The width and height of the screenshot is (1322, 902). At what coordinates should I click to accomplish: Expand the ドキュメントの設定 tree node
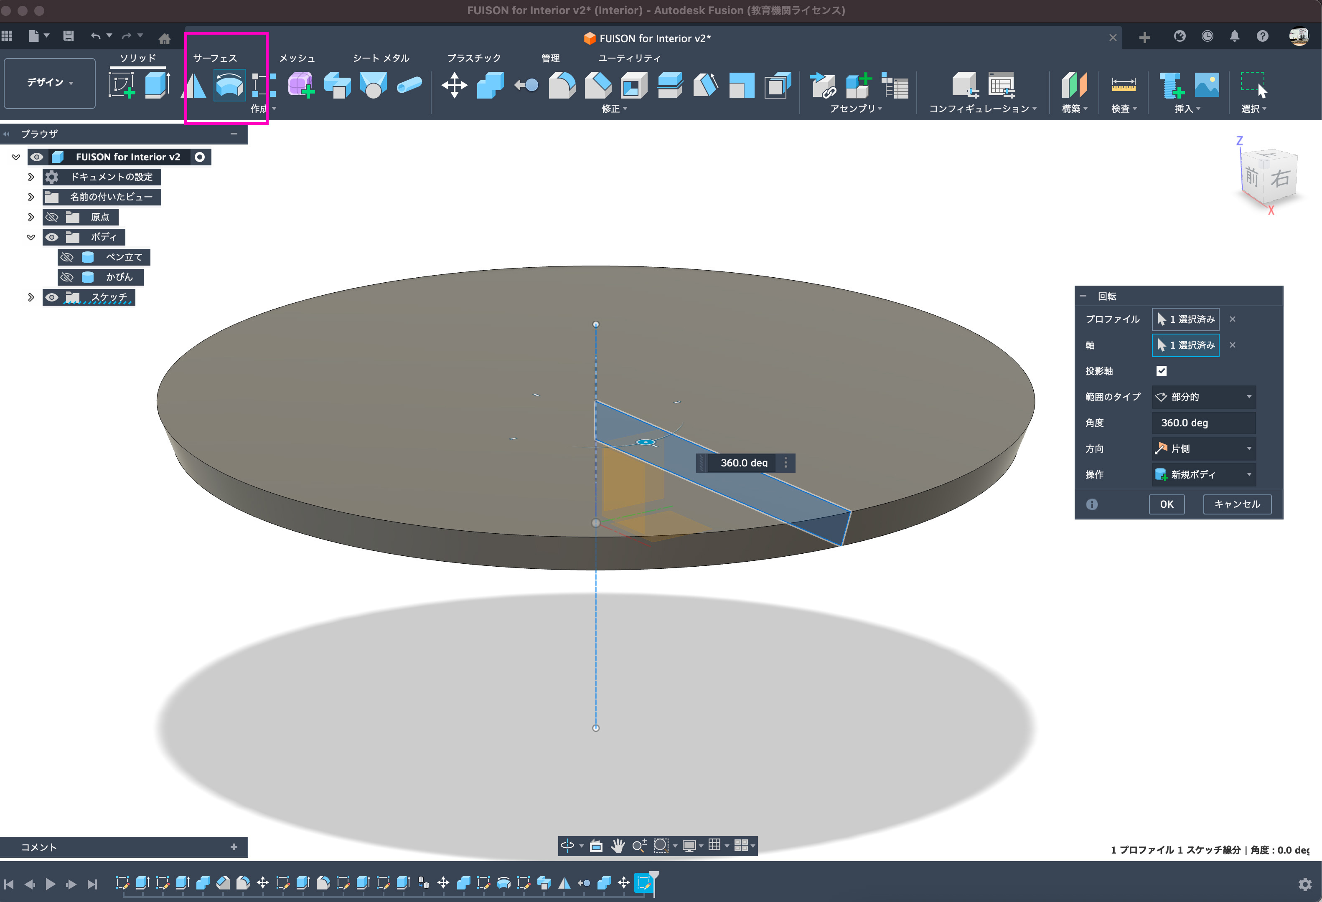pos(31,177)
